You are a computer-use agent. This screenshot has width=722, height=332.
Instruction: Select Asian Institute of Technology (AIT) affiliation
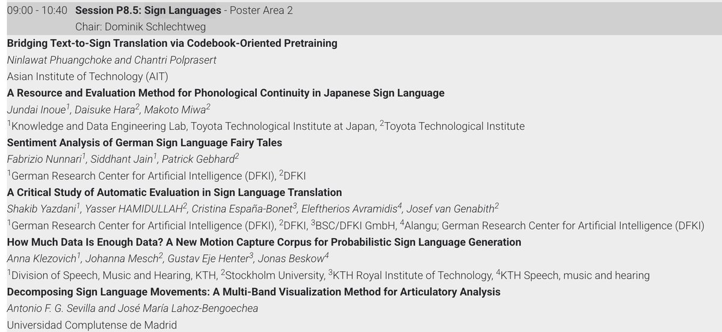coord(88,76)
